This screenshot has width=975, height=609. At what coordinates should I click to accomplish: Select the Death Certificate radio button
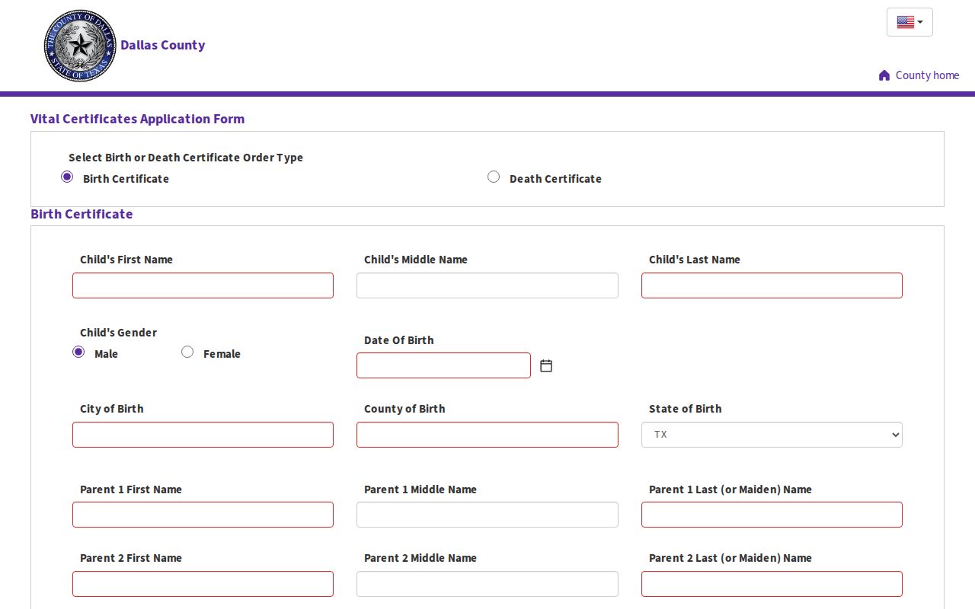pos(494,177)
